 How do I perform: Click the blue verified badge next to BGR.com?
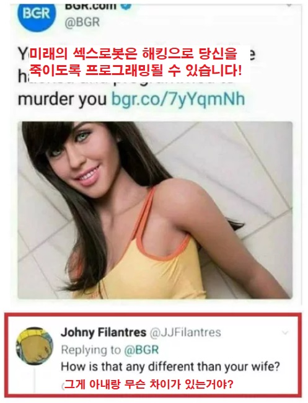click(x=127, y=5)
